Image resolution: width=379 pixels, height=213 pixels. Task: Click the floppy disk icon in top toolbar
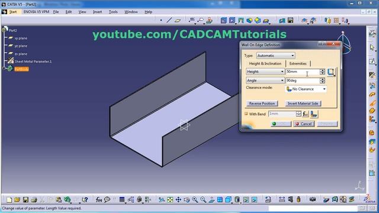(290, 21)
